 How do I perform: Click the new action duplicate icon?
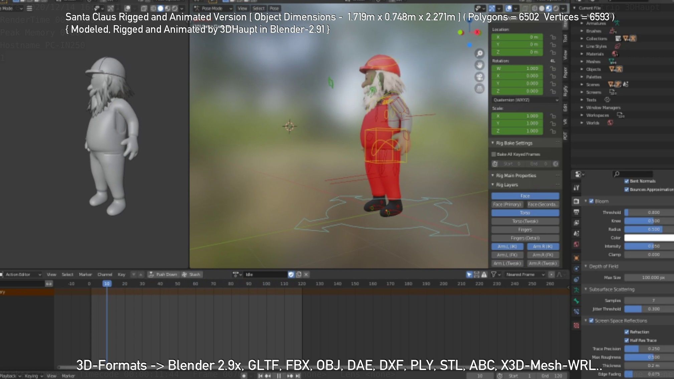pos(299,274)
